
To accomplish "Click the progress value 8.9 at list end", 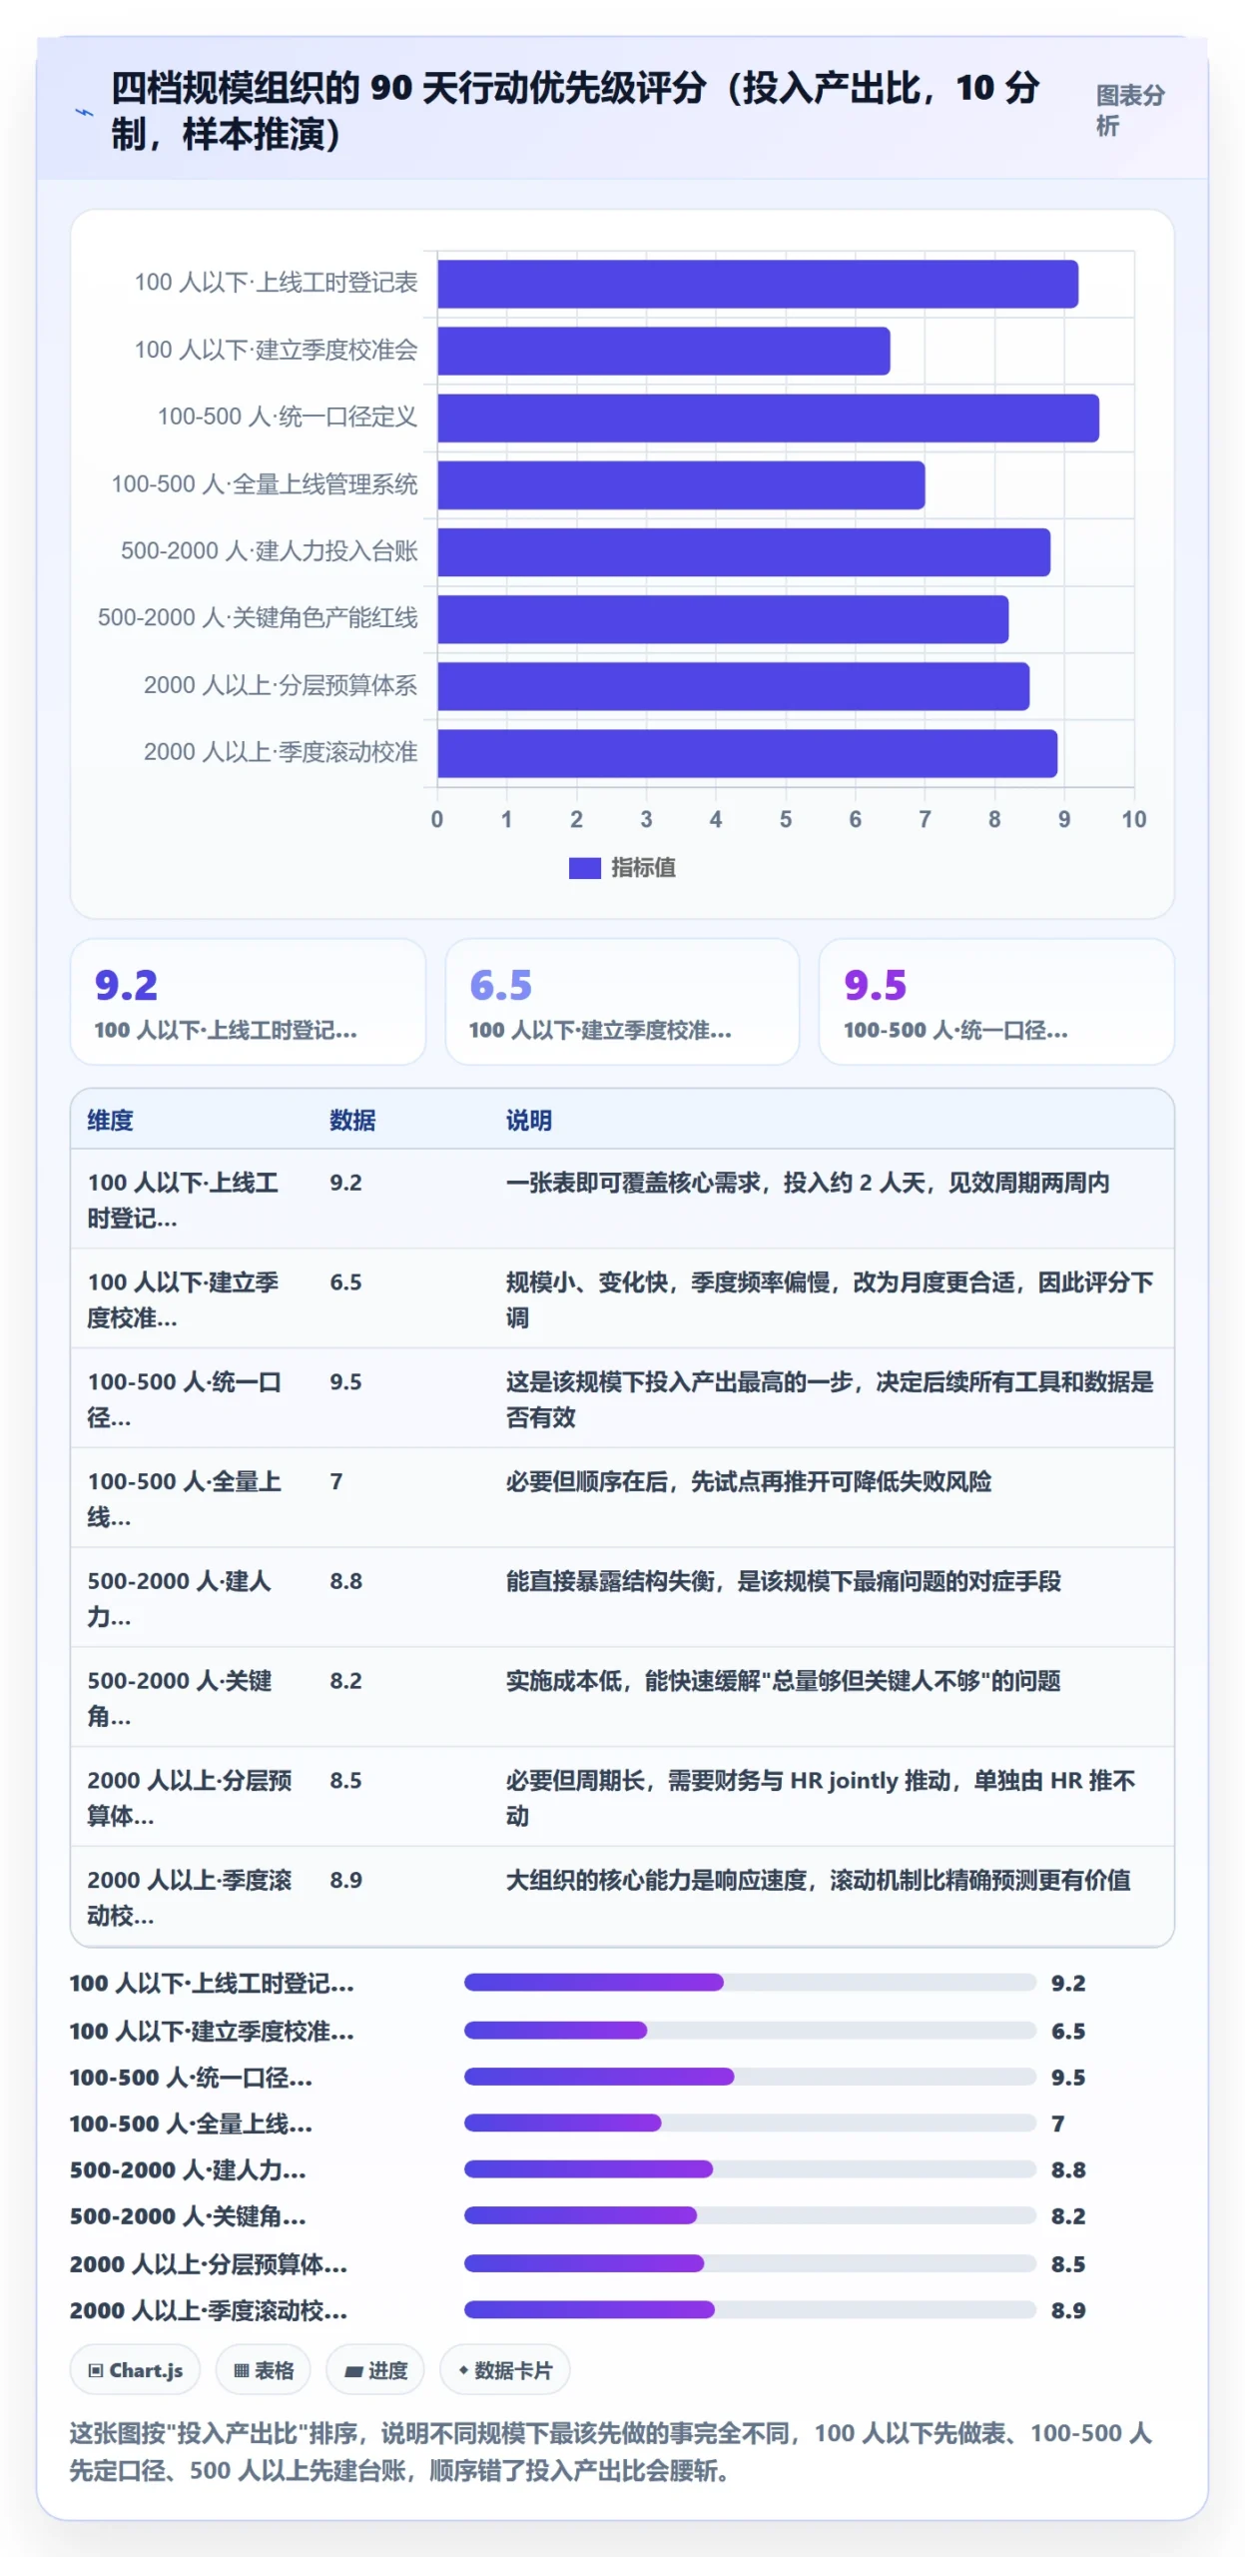I will [x=1067, y=2308].
